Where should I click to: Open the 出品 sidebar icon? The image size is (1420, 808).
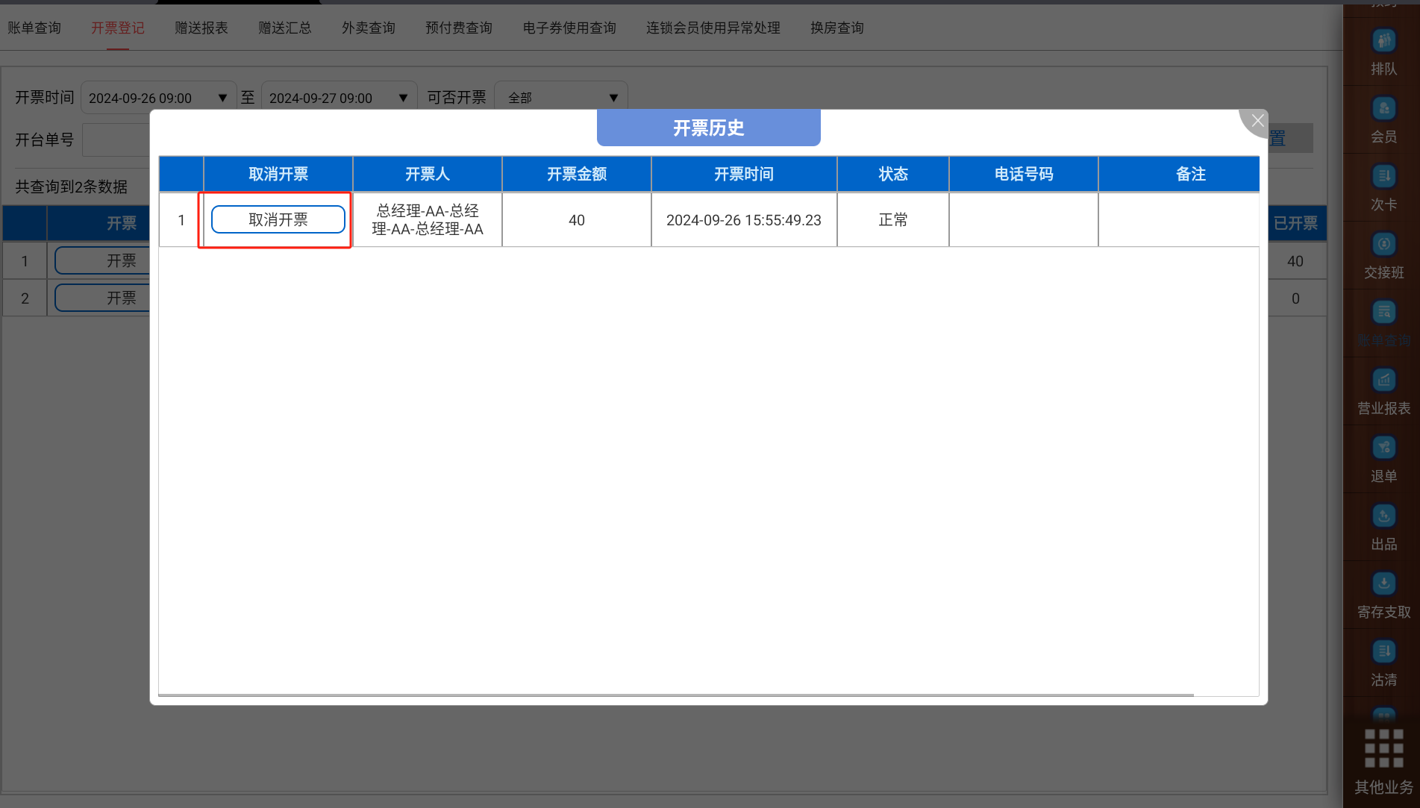coord(1383,516)
